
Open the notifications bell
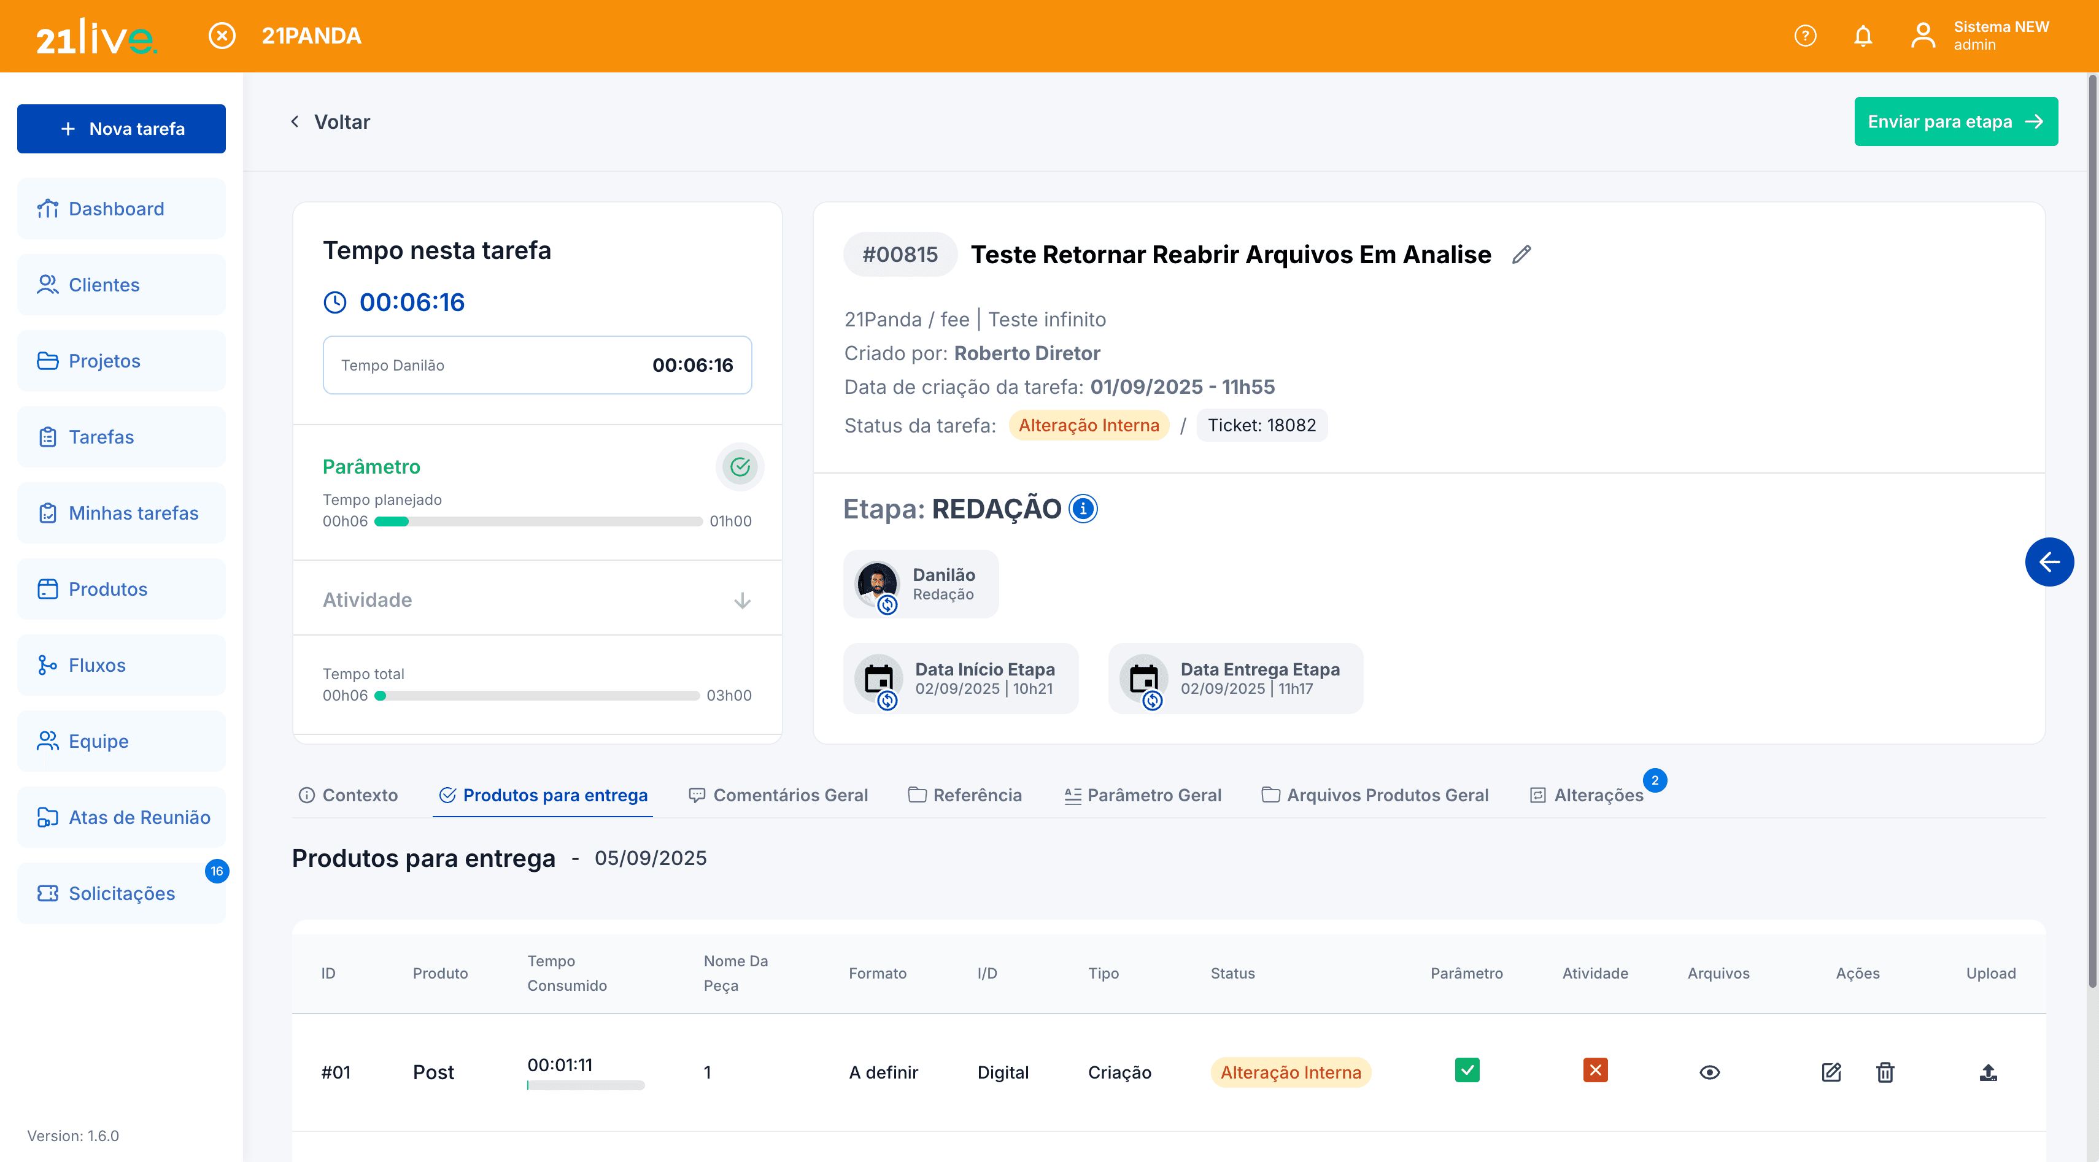click(1863, 36)
